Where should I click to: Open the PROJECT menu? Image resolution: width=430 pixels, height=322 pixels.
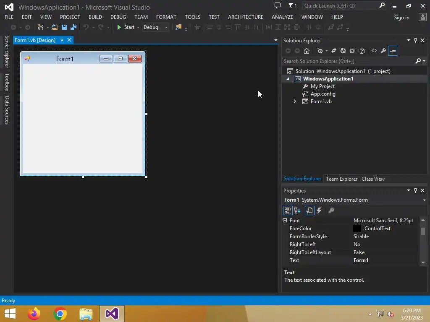pyautogui.click(x=70, y=17)
